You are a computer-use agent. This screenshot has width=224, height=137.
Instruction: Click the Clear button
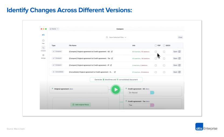tap(180, 37)
